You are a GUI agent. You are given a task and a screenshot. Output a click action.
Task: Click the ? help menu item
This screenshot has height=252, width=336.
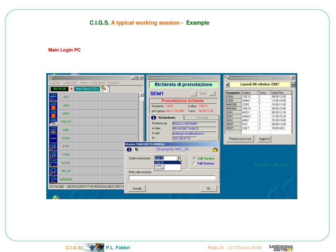click(x=123, y=83)
